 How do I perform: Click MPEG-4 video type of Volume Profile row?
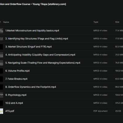pos(100,71)
